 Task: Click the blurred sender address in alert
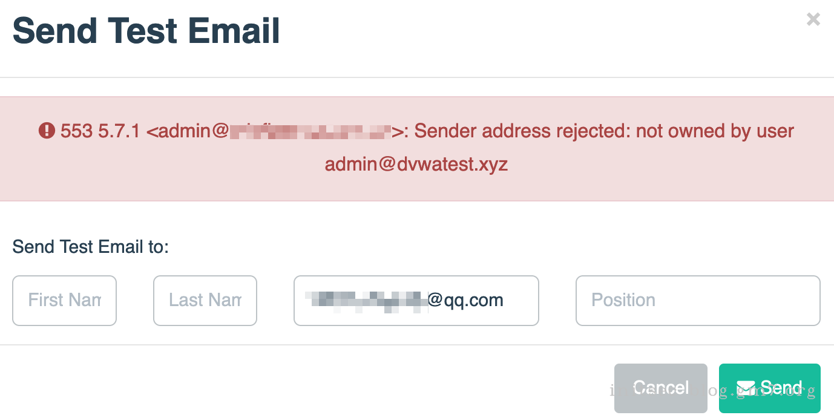tap(310, 131)
